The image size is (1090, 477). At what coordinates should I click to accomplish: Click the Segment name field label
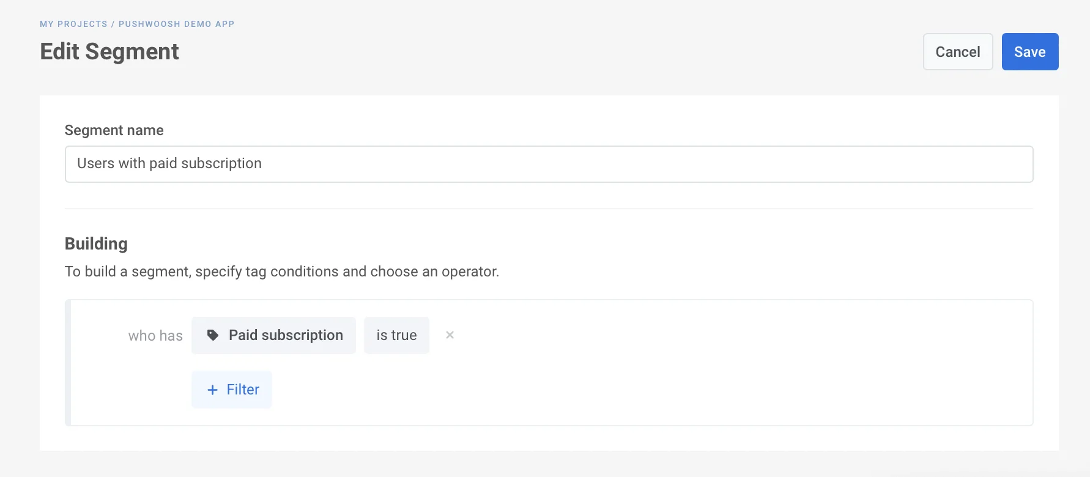click(x=114, y=130)
